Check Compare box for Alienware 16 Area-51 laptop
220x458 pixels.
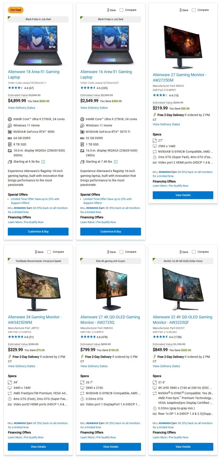(121, 10)
